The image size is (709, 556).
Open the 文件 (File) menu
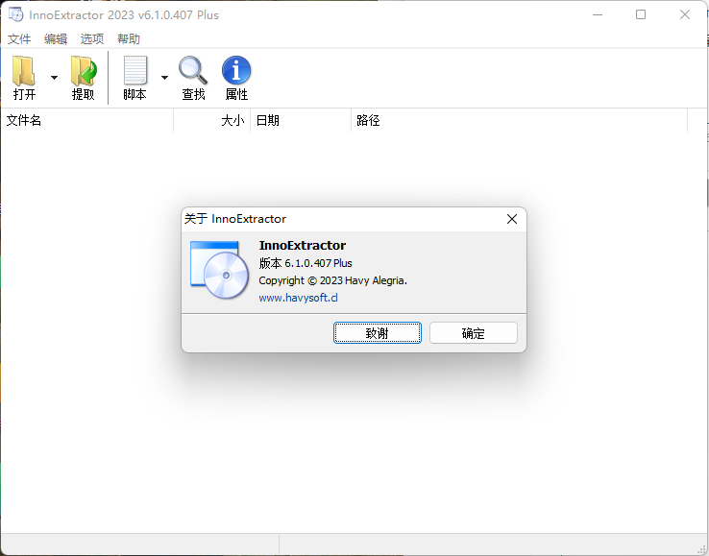[19, 39]
